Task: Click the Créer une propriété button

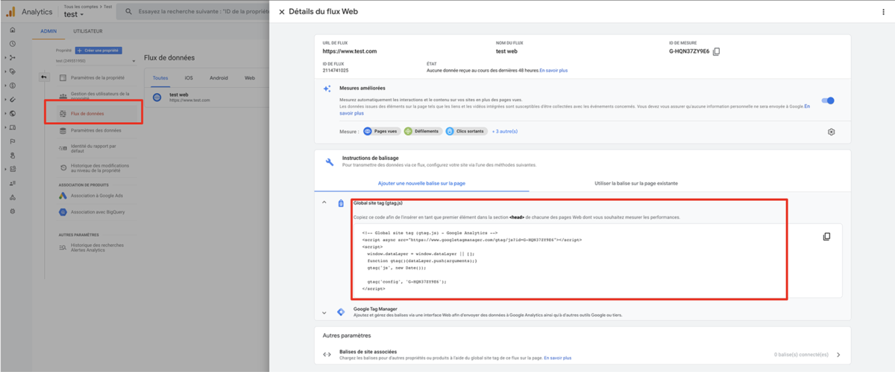Action: [98, 51]
